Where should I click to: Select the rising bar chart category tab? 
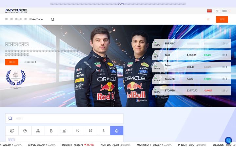(64, 131)
